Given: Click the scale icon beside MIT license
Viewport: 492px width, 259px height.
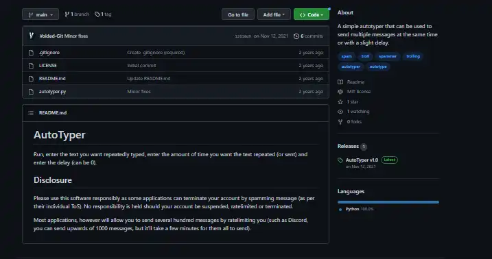Looking at the screenshot, I should (x=340, y=92).
